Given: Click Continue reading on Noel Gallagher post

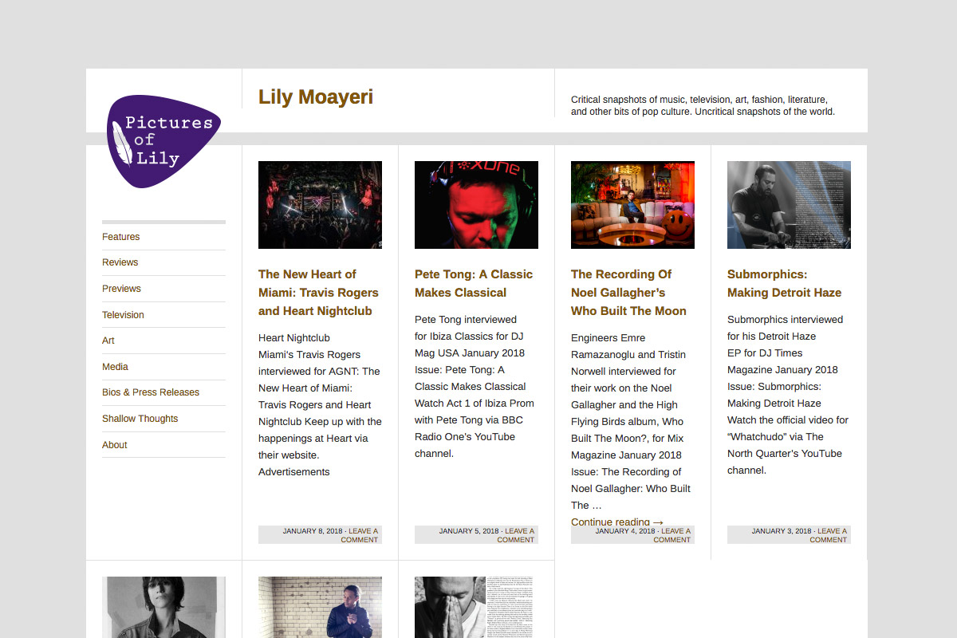Looking at the screenshot, I should coord(617,521).
